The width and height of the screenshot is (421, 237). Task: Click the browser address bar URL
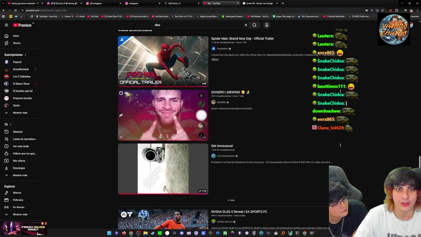pos(46,10)
